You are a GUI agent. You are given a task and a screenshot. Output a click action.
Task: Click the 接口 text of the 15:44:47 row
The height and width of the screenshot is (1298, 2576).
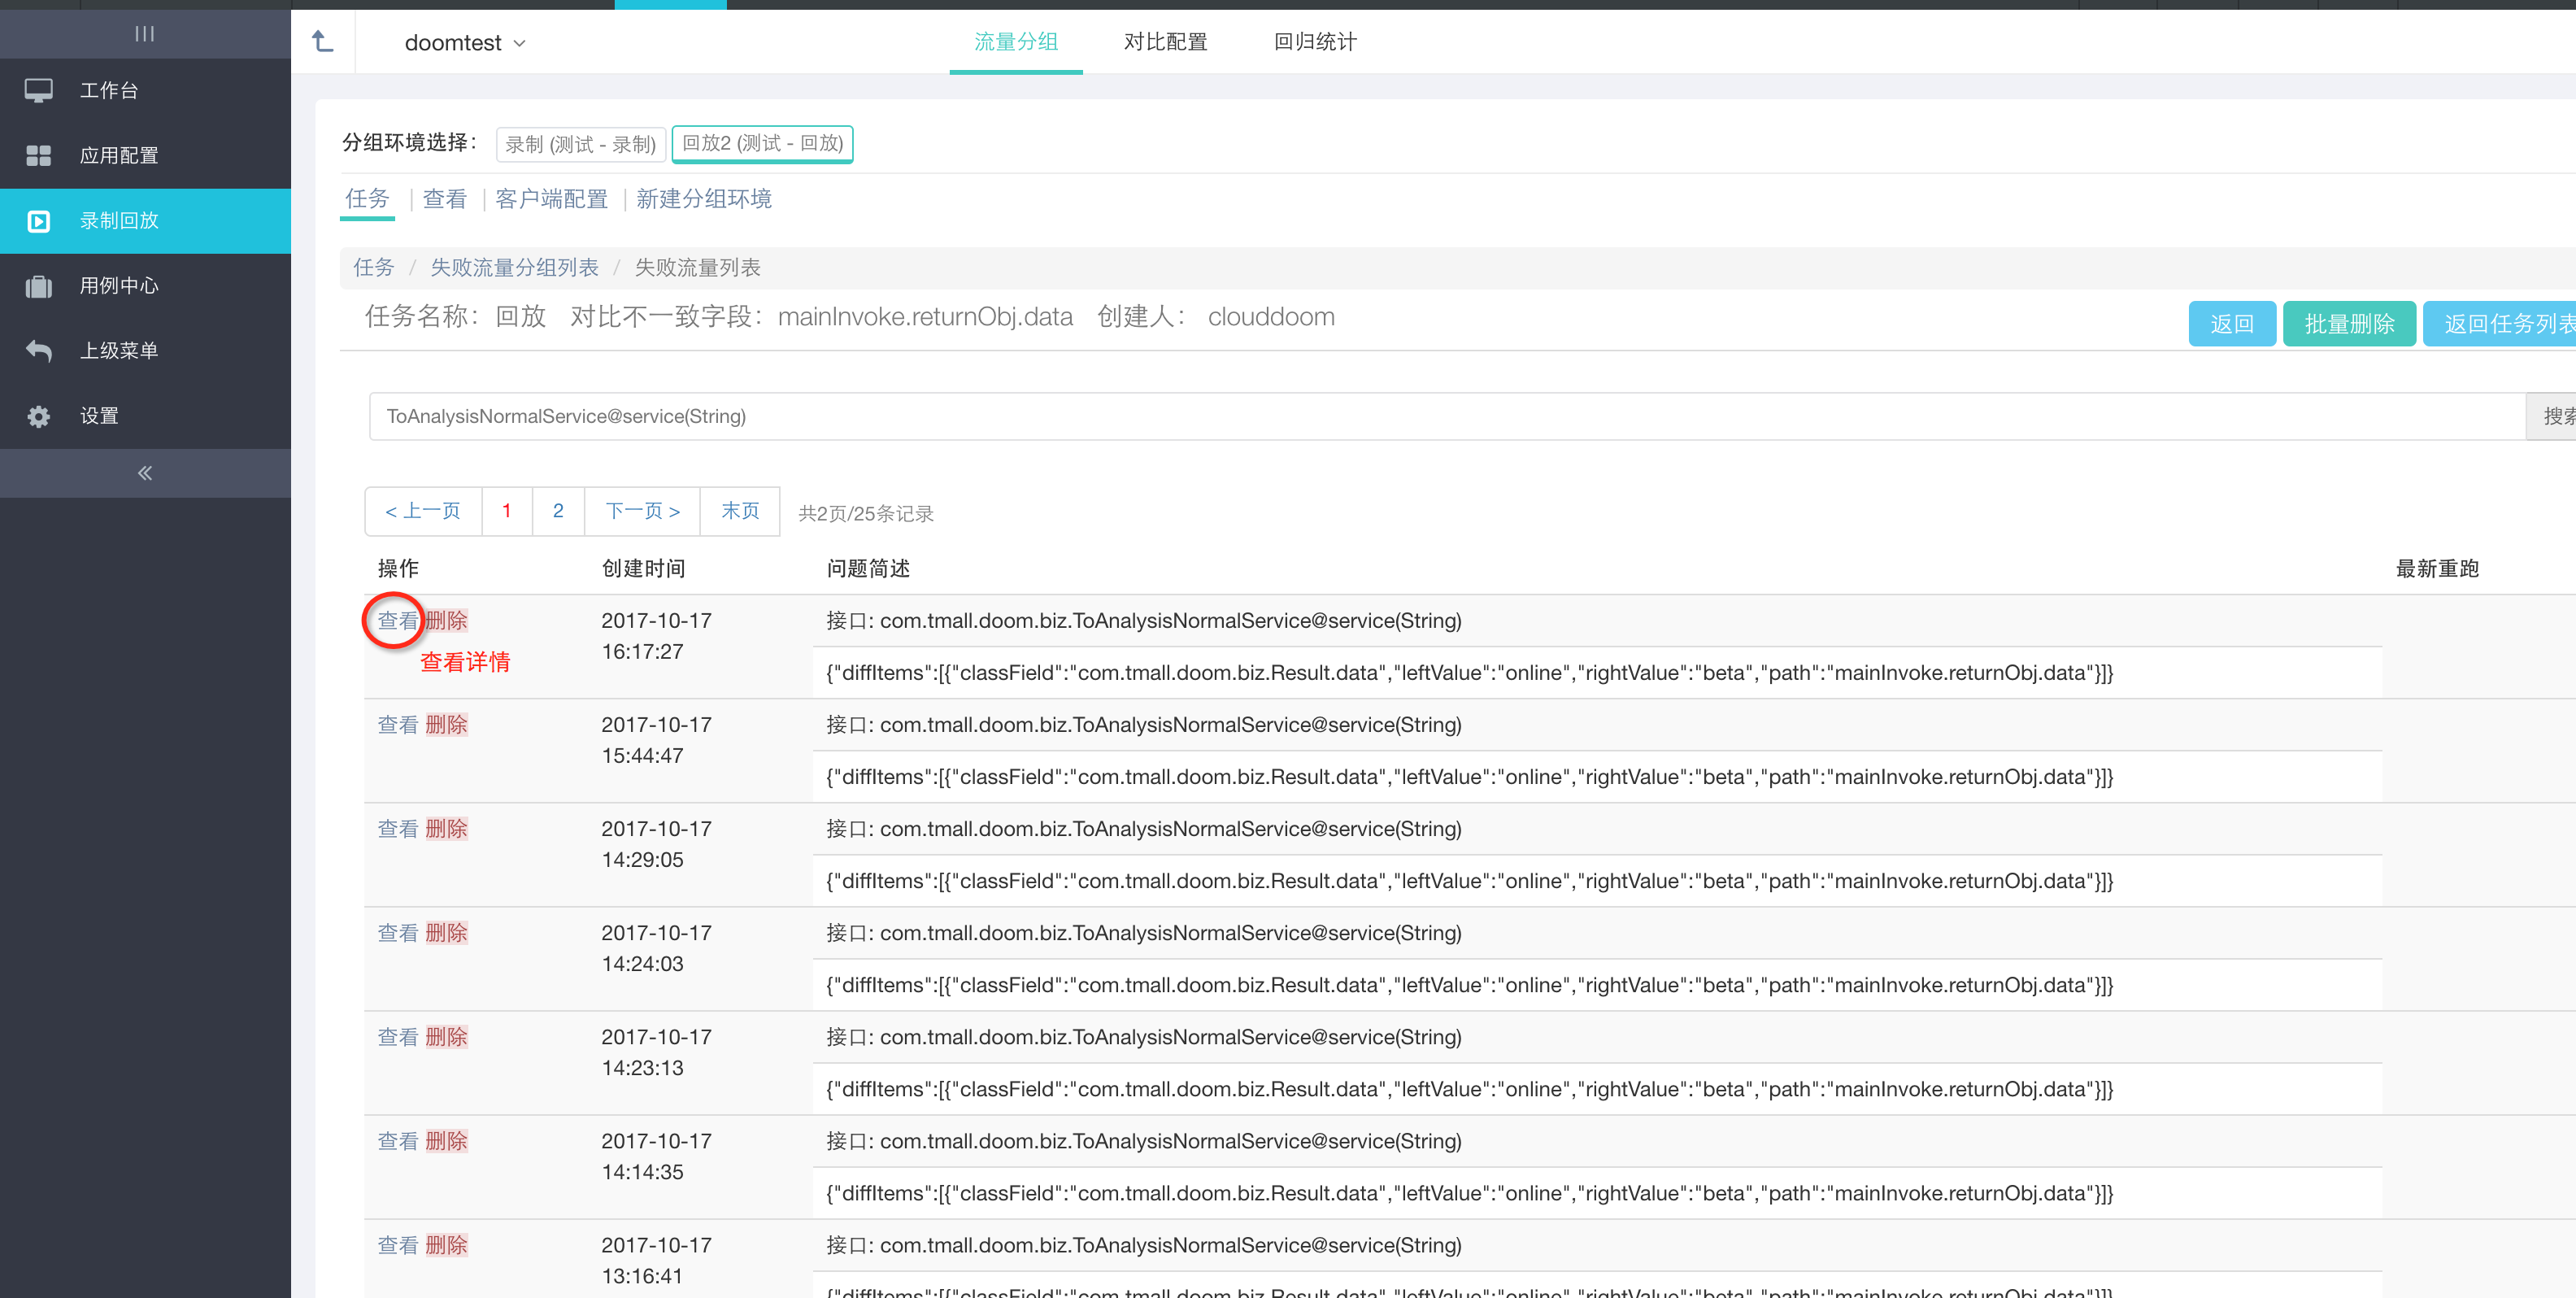coord(1144,724)
